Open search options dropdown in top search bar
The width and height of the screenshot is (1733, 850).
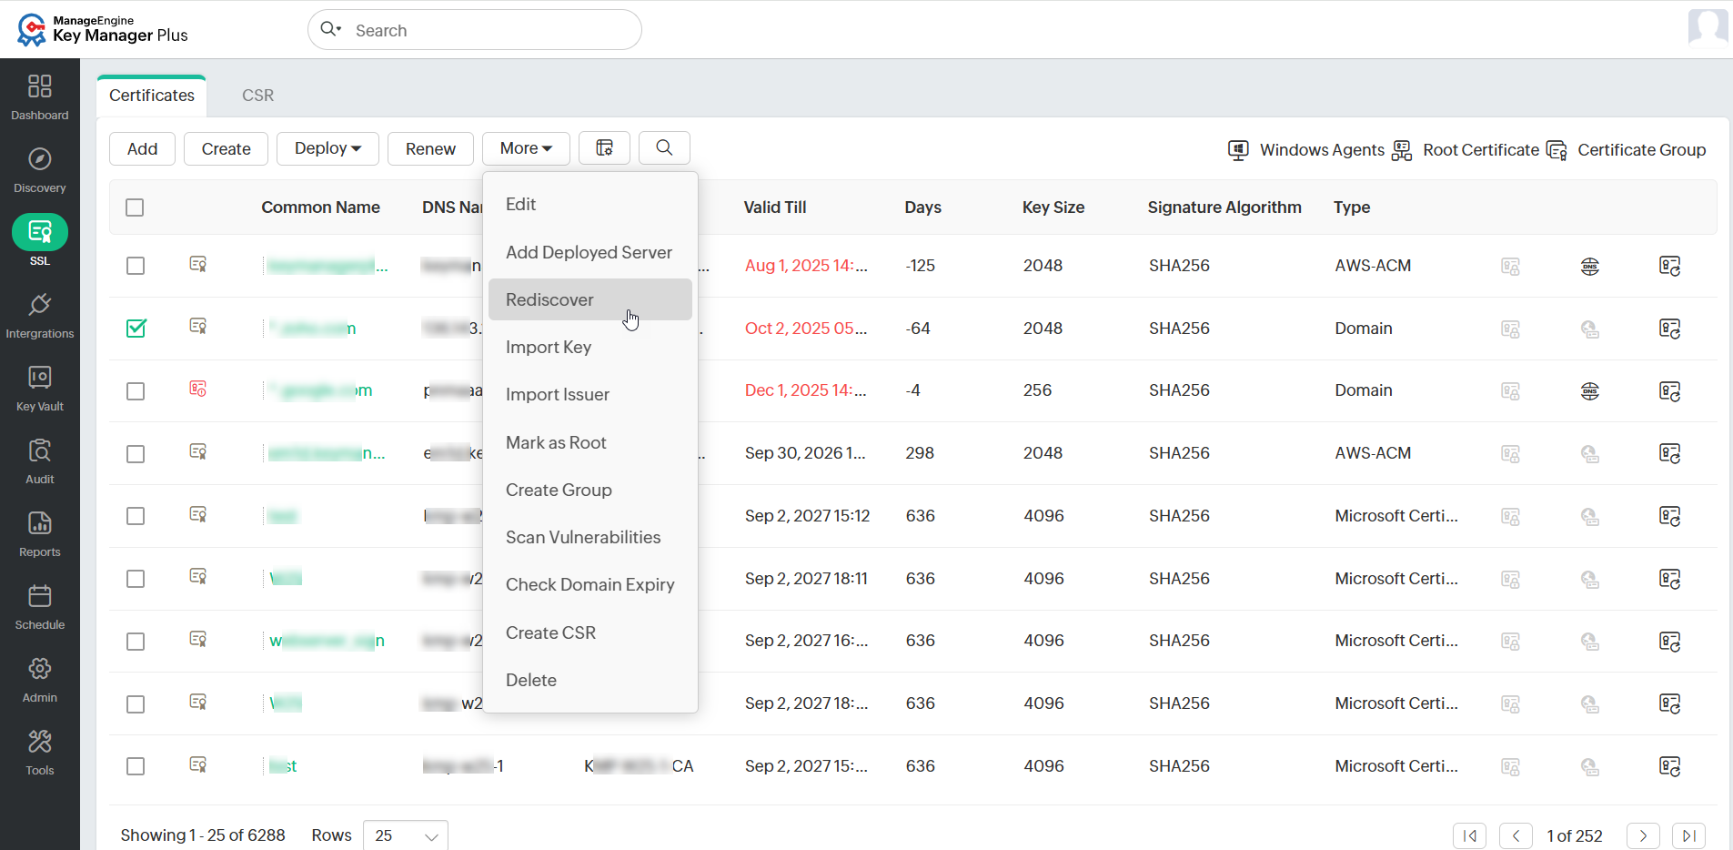tap(331, 29)
